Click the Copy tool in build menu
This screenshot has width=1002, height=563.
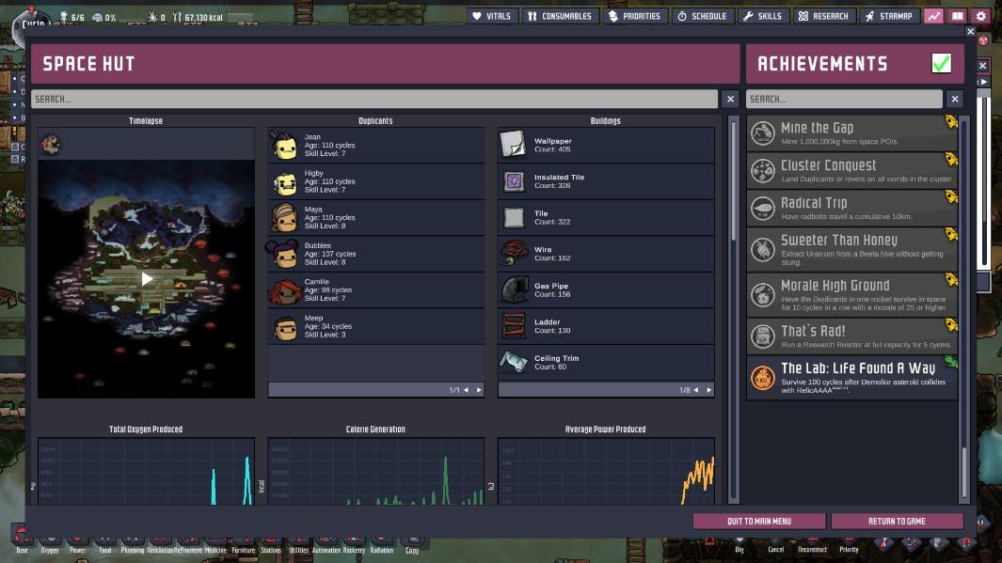click(412, 544)
